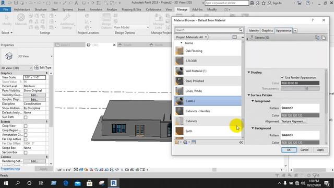Toggle the Section Box checkbox
The height and width of the screenshot is (188, 334).
26,152
